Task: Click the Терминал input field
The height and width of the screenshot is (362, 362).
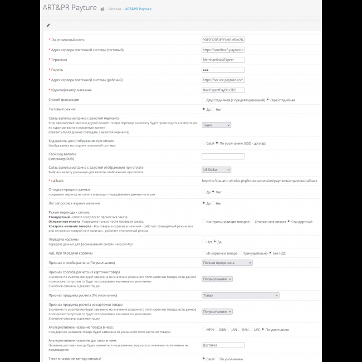Action: 223,60
